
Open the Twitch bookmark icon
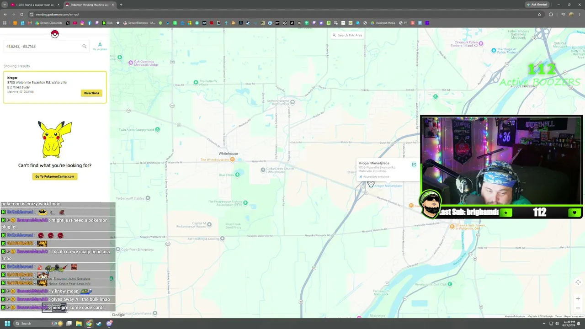[x=97, y=23]
